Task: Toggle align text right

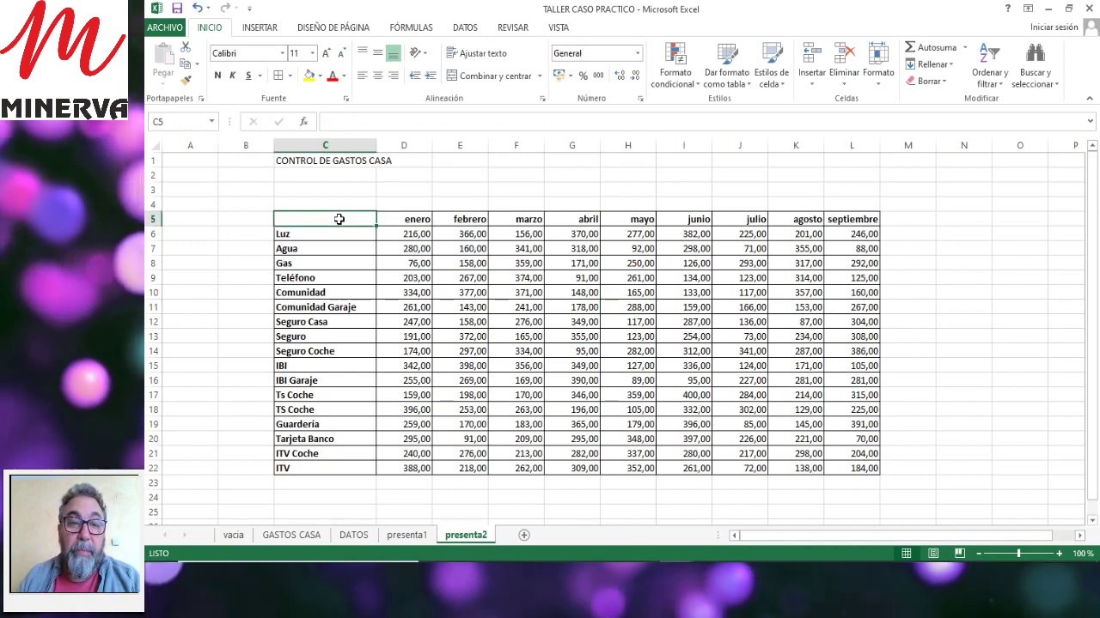Action: pyautogui.click(x=394, y=76)
